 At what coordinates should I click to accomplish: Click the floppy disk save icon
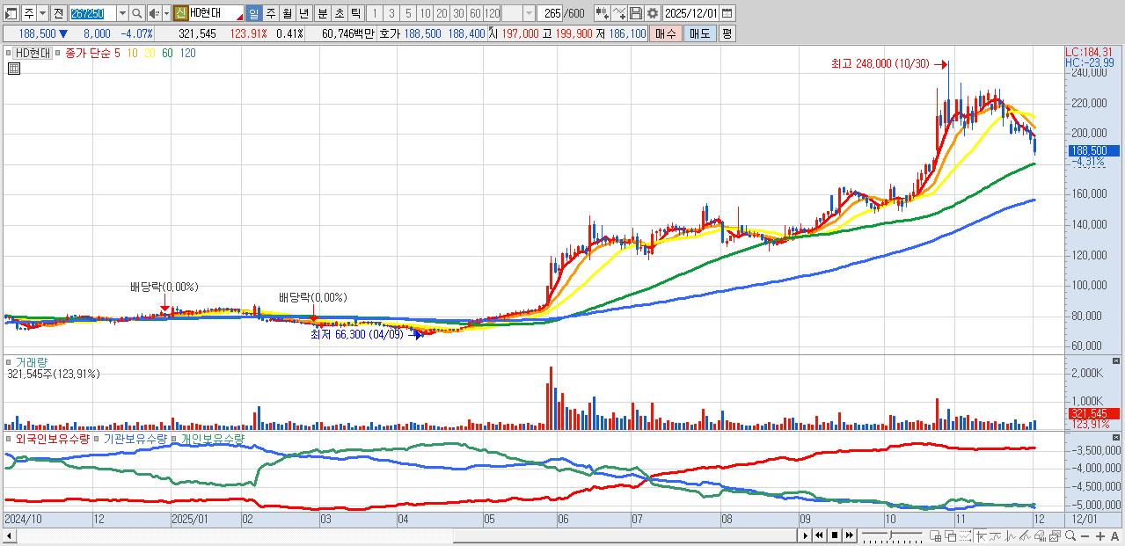(x=635, y=13)
